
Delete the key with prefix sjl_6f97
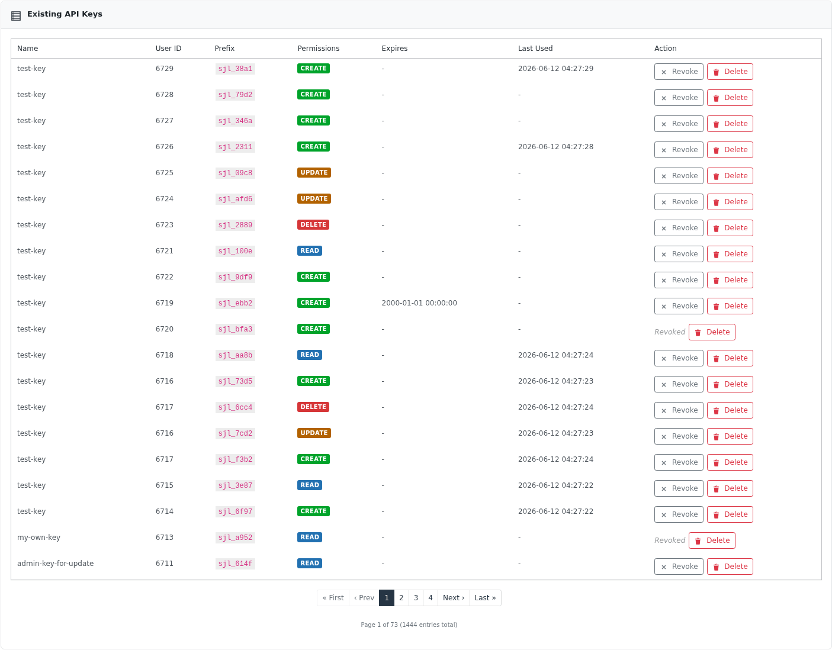coord(730,514)
